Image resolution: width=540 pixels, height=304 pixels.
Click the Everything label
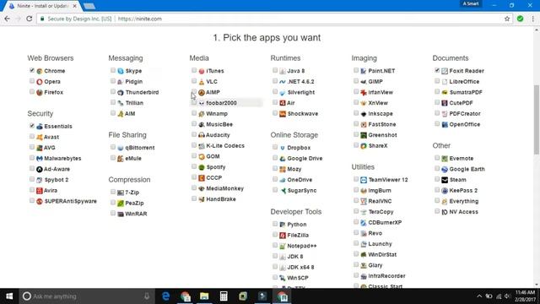[464, 201]
